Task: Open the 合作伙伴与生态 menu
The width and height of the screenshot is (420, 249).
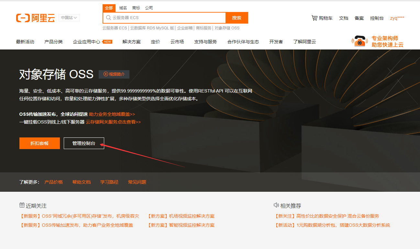Action: coord(243,42)
